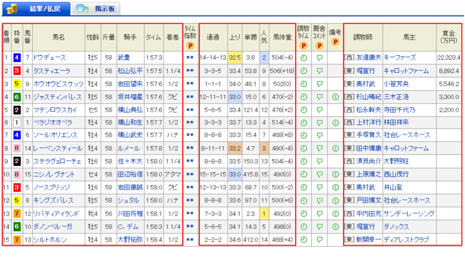The width and height of the screenshot is (465, 261).
Task: Click premium P icon under 調教タイム header
Action: 303,46
